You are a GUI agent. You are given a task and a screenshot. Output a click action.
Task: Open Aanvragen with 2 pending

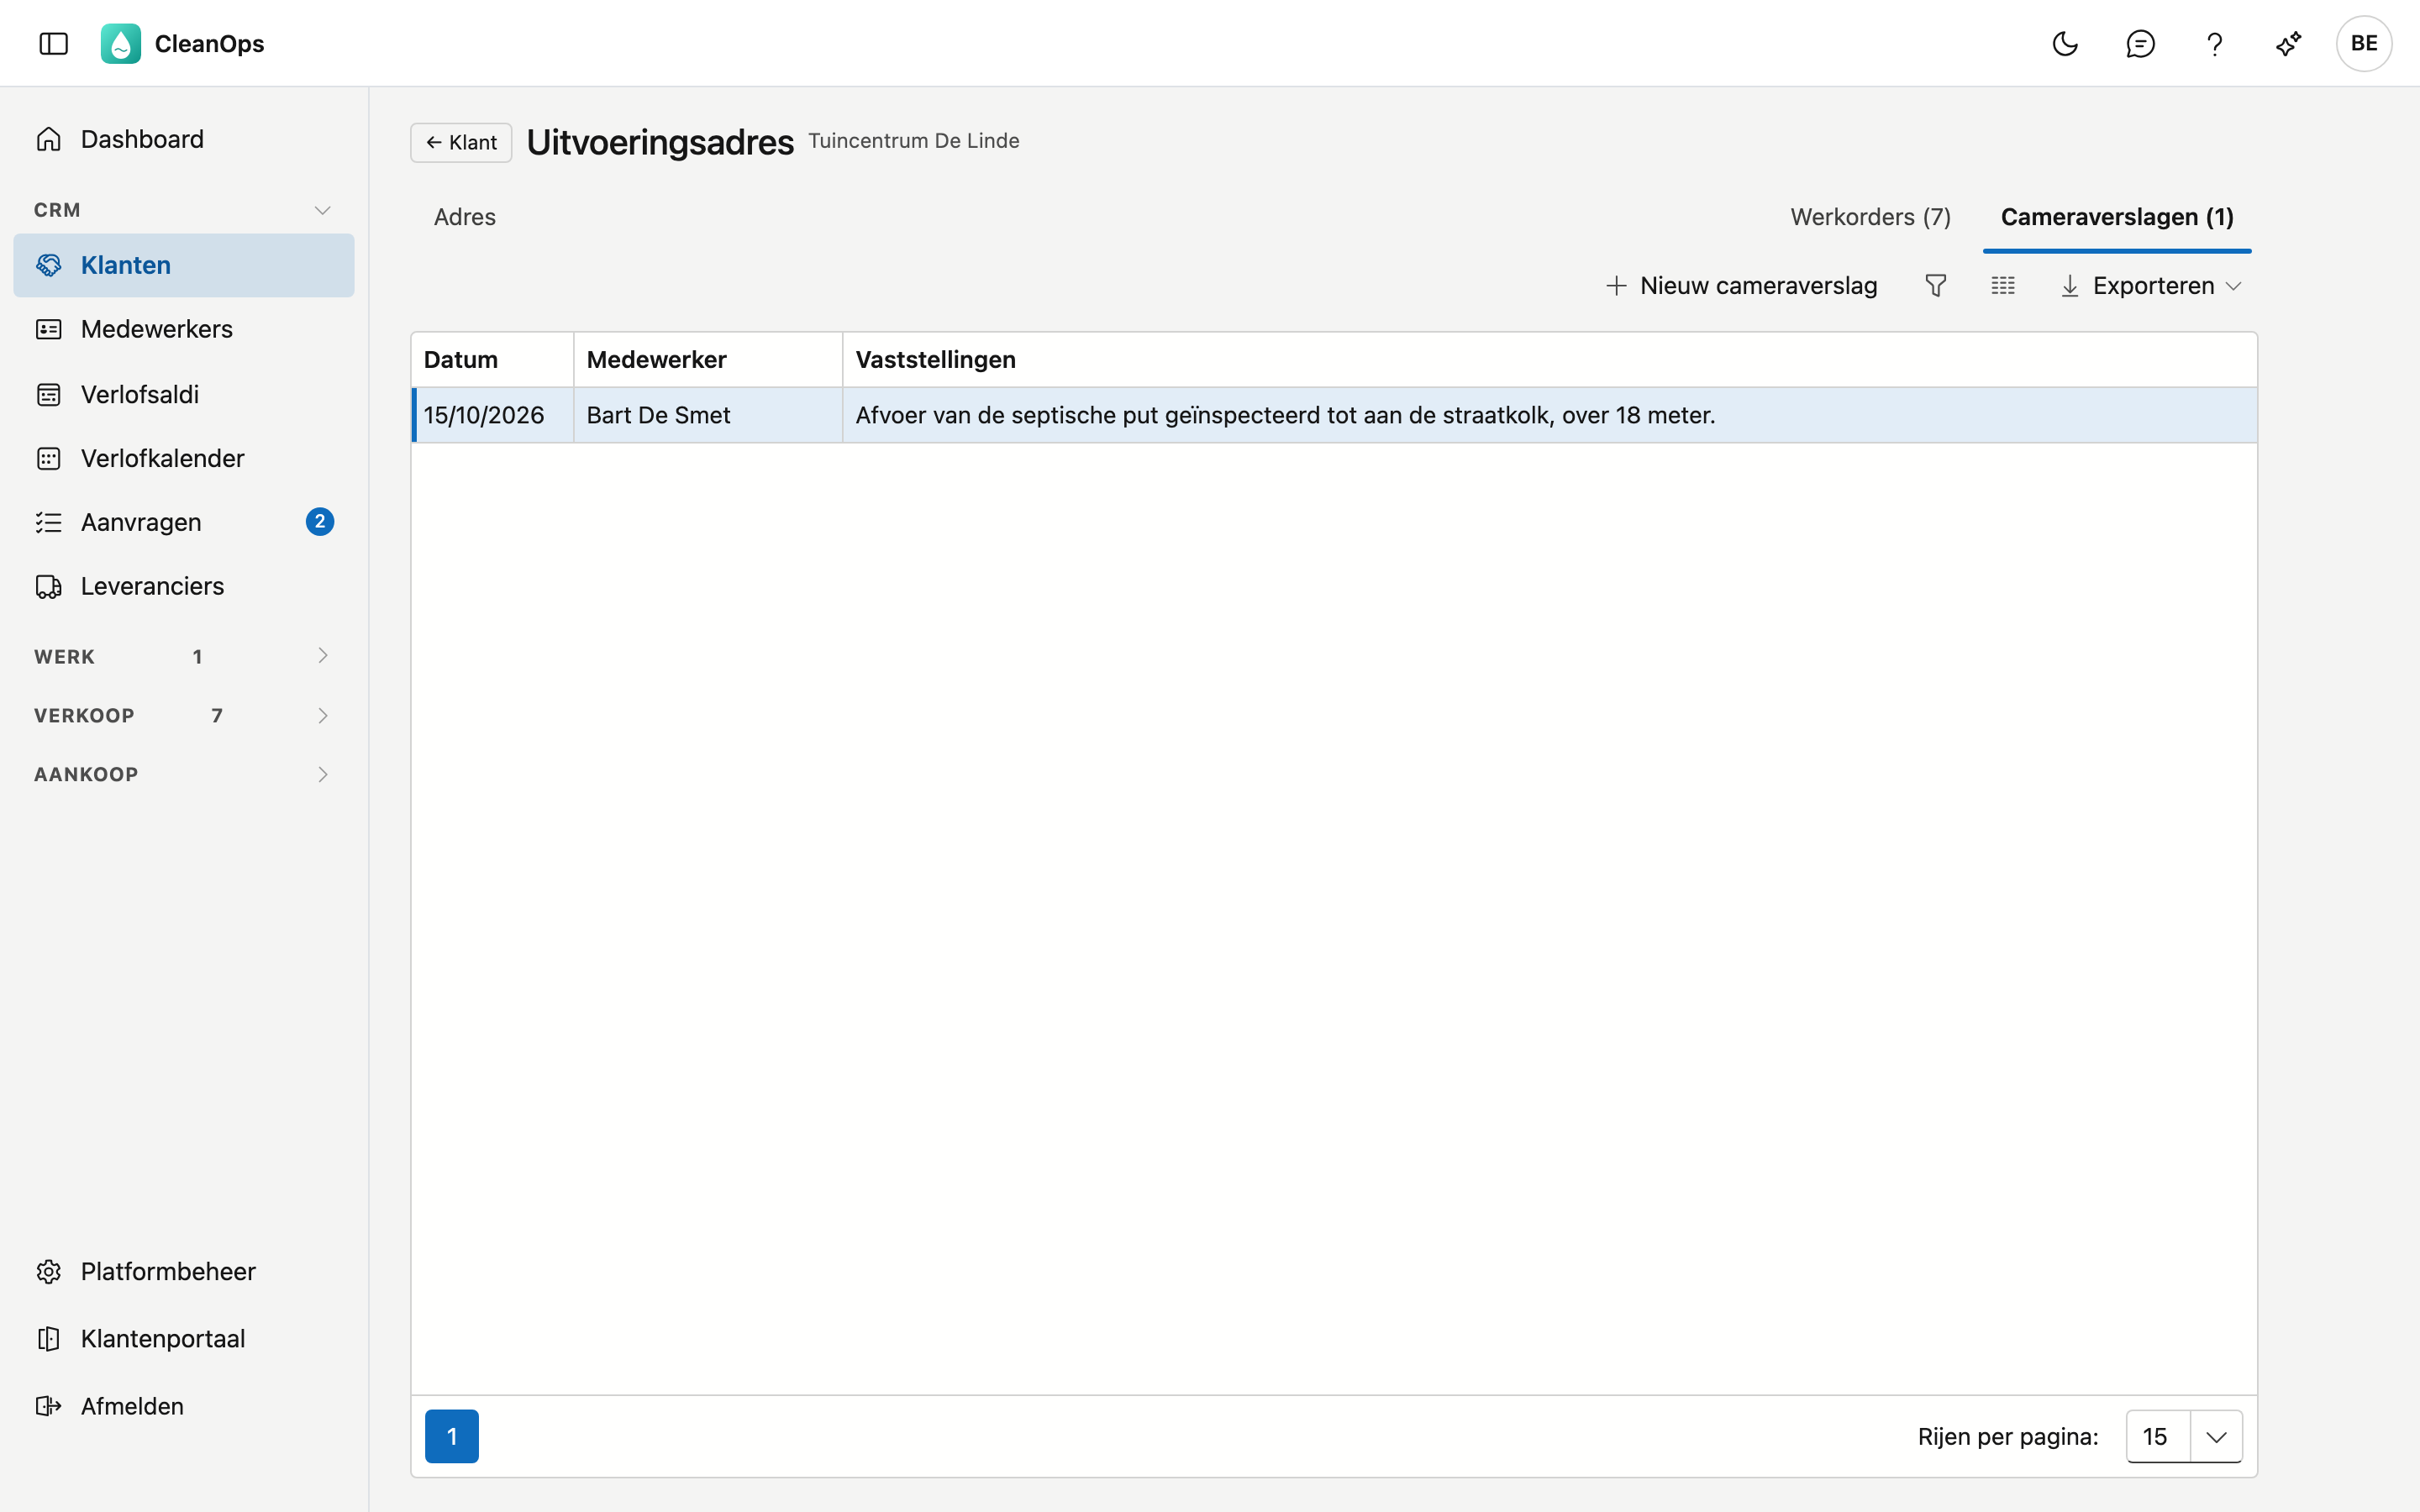(184, 522)
